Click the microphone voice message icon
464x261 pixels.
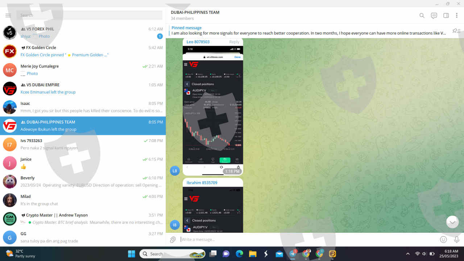point(457,240)
